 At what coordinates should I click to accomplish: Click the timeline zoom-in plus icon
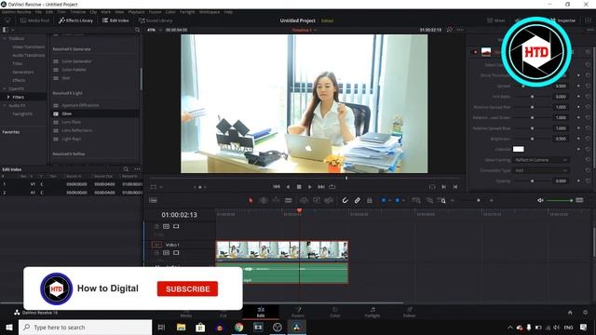[x=492, y=200]
